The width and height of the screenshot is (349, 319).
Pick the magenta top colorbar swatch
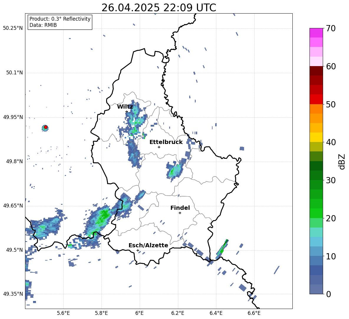click(x=316, y=33)
